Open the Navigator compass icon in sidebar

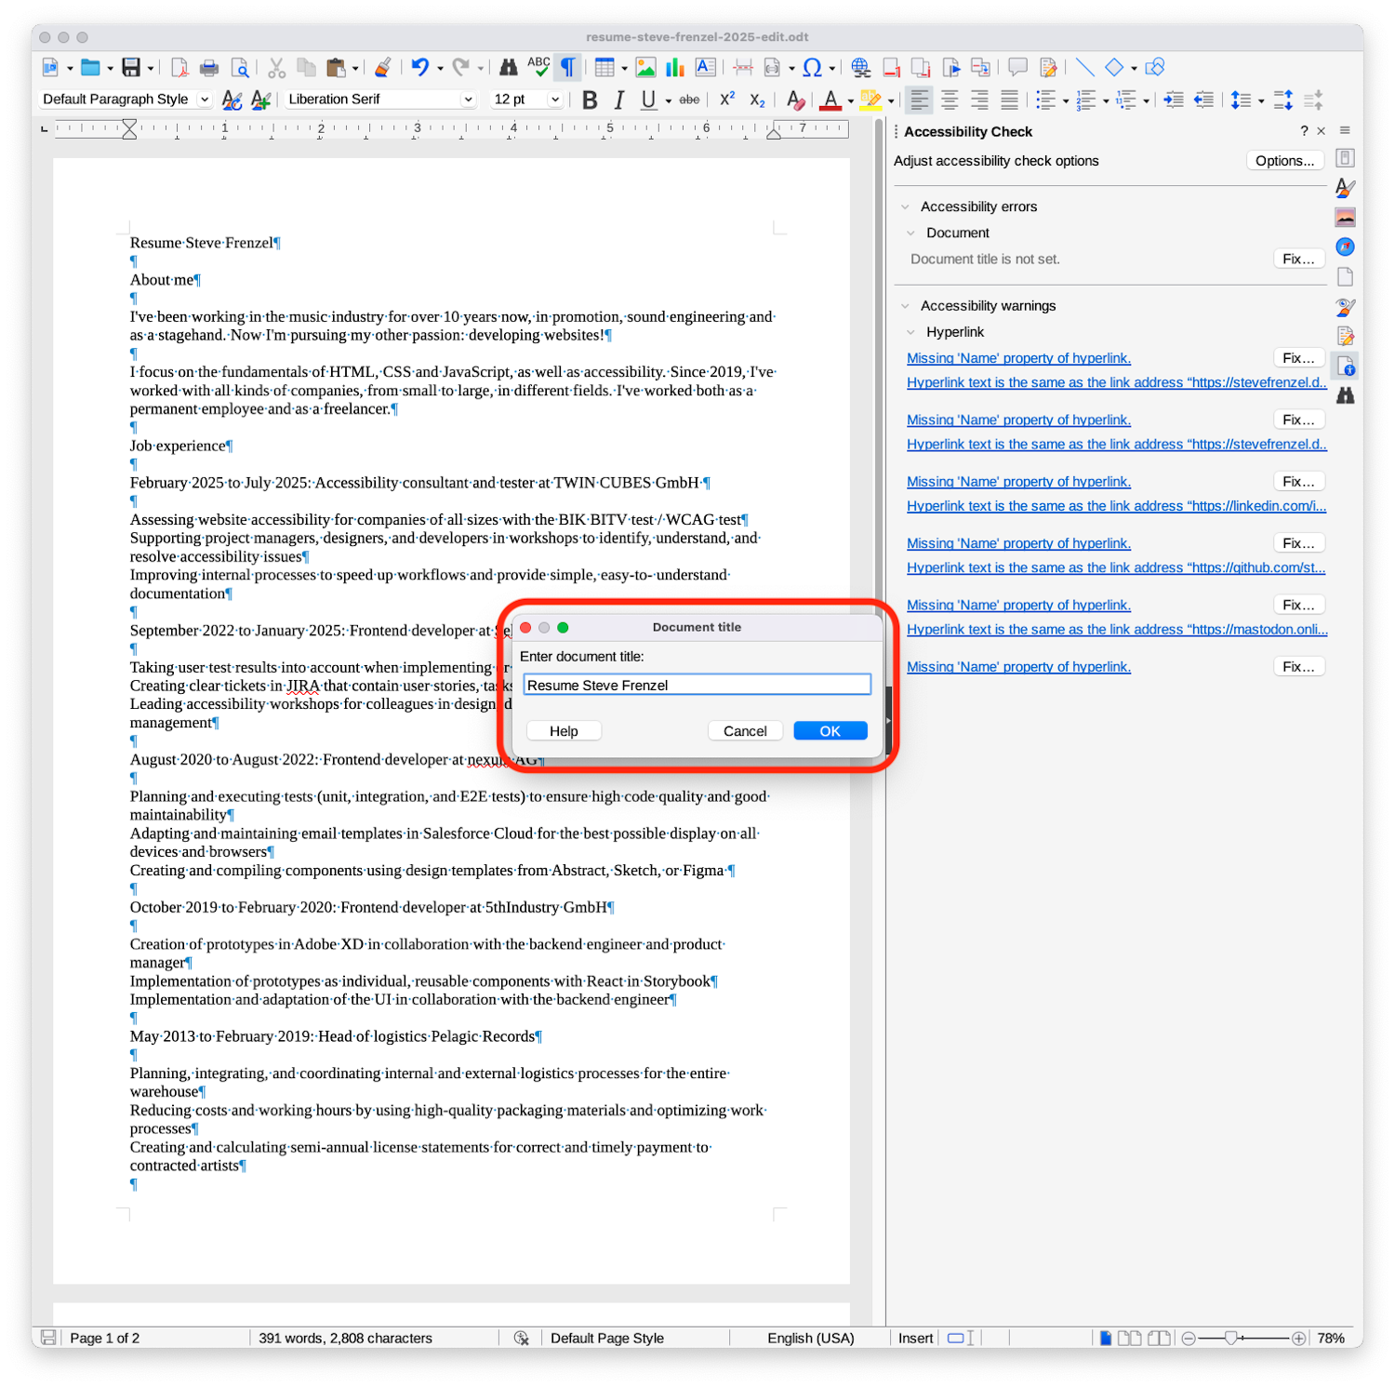1345,247
